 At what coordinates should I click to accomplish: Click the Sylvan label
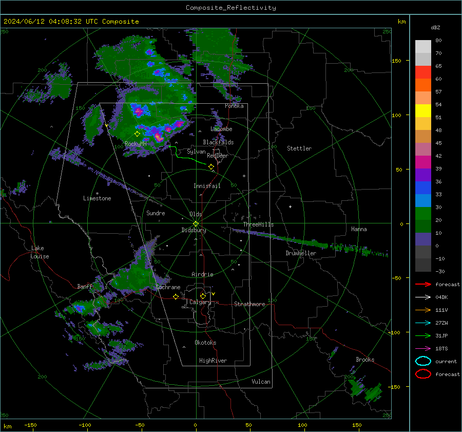(196, 152)
